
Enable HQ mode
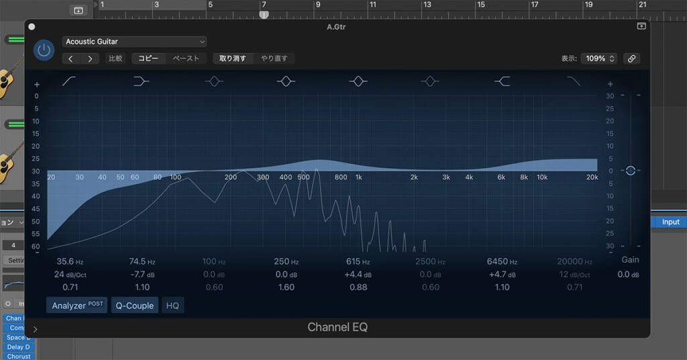(x=172, y=306)
